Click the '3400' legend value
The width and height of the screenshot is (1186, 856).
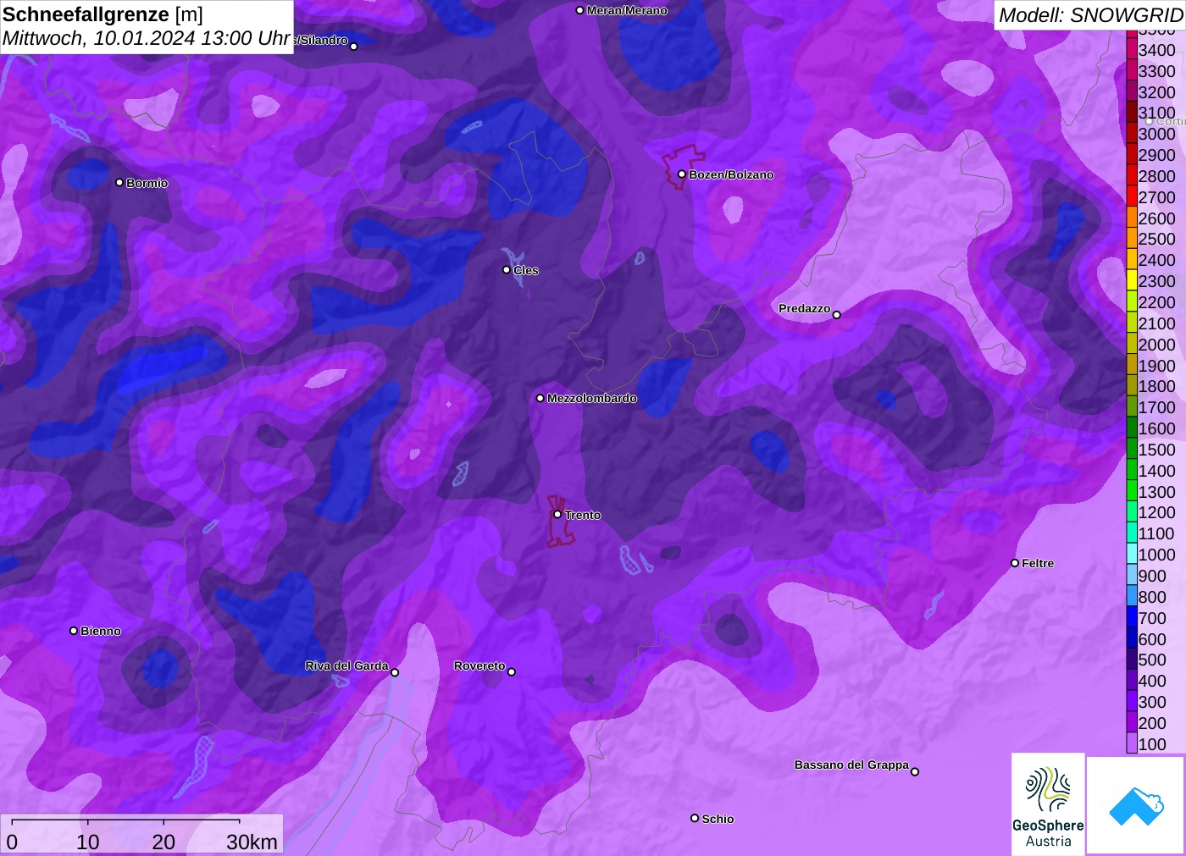1156,50
